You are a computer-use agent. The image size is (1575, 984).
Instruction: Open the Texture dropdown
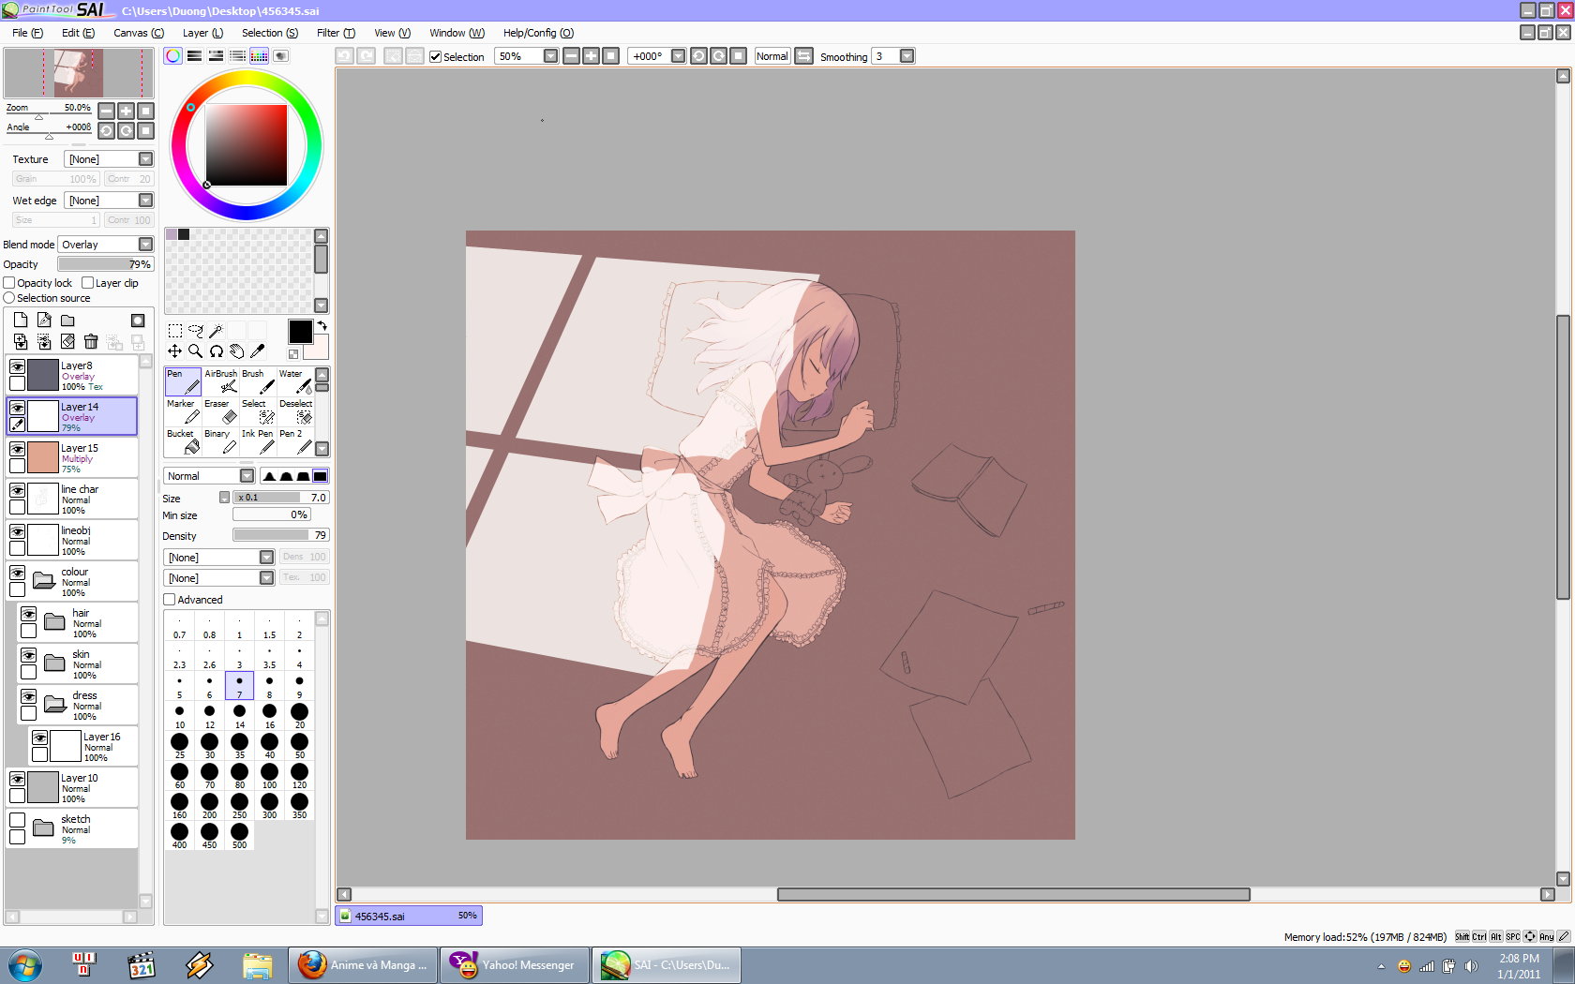tap(108, 159)
